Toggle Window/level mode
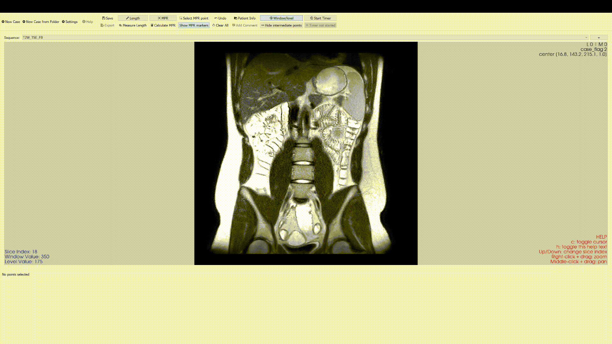 click(281, 18)
